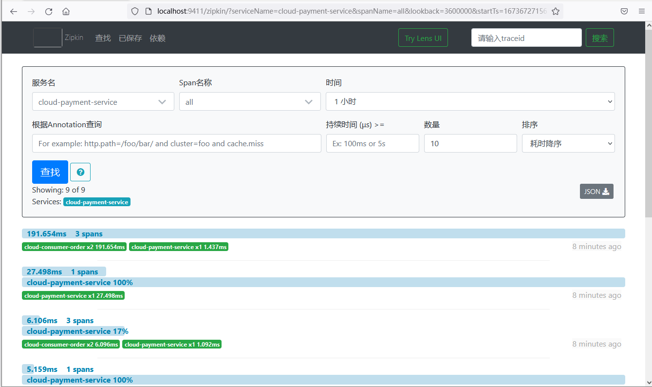
Task: Click the cloud-payment-service x1 27.498ms tag
Action: point(73,296)
